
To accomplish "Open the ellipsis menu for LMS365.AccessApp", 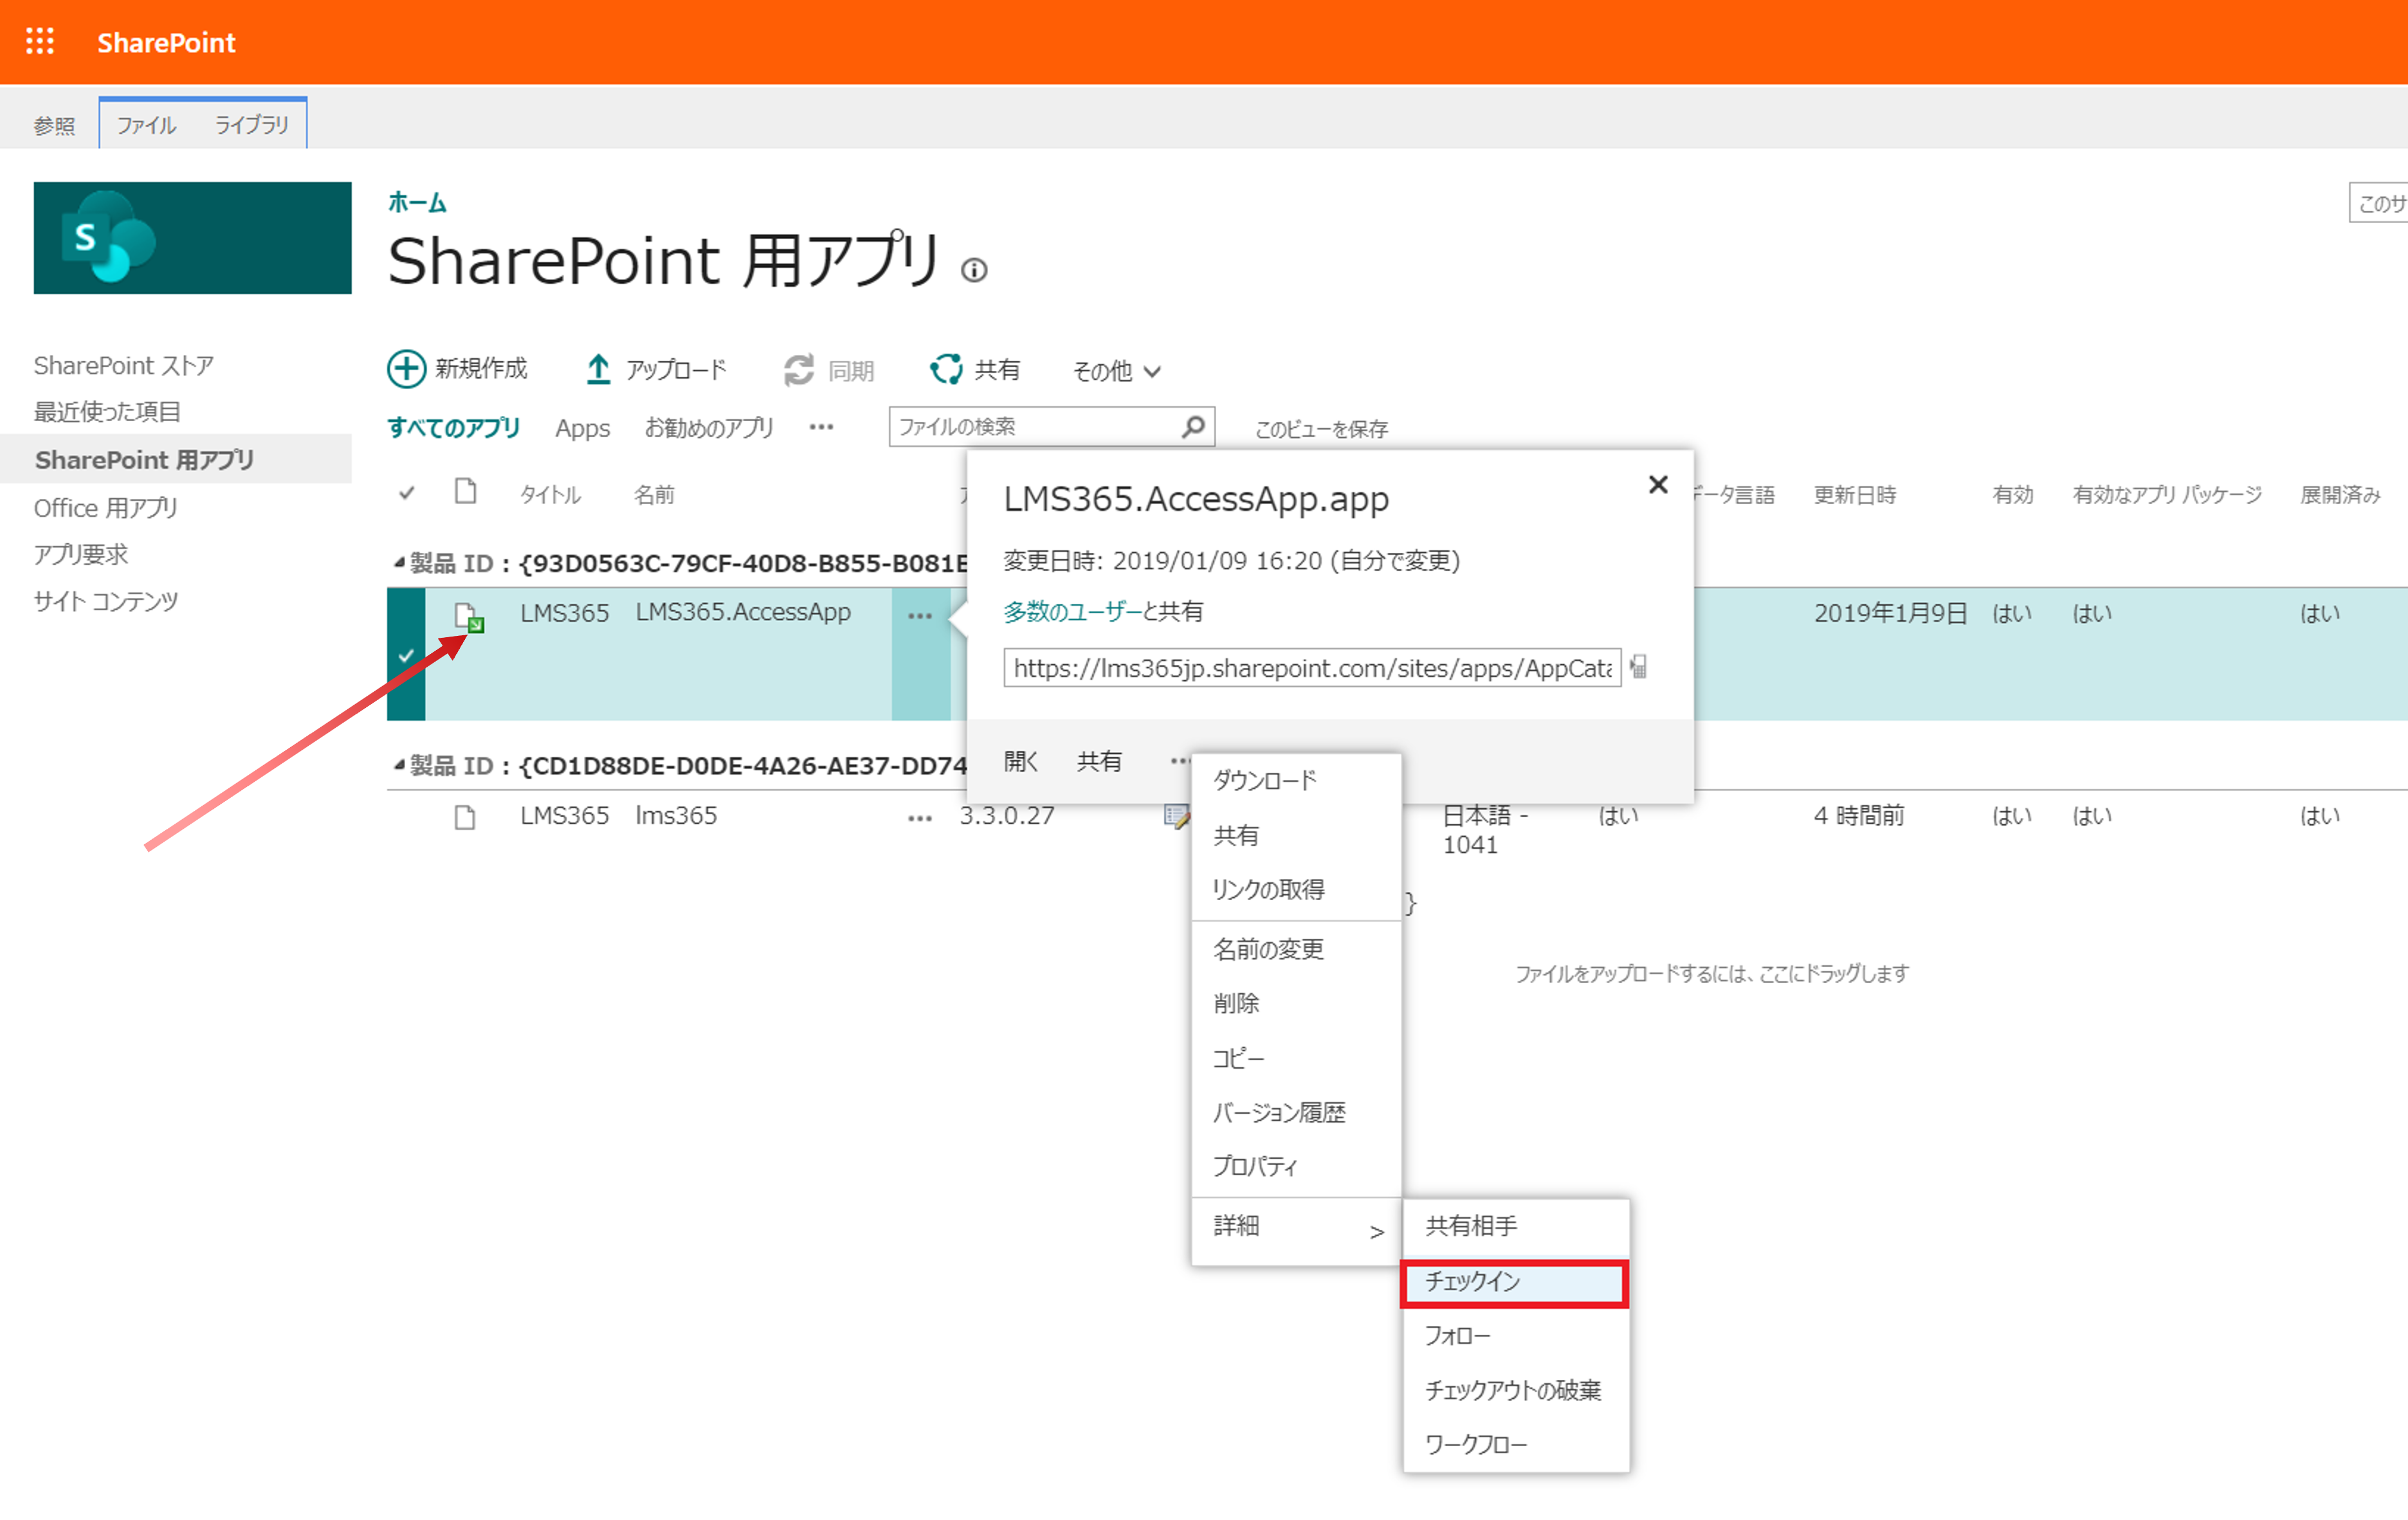I will [x=920, y=615].
